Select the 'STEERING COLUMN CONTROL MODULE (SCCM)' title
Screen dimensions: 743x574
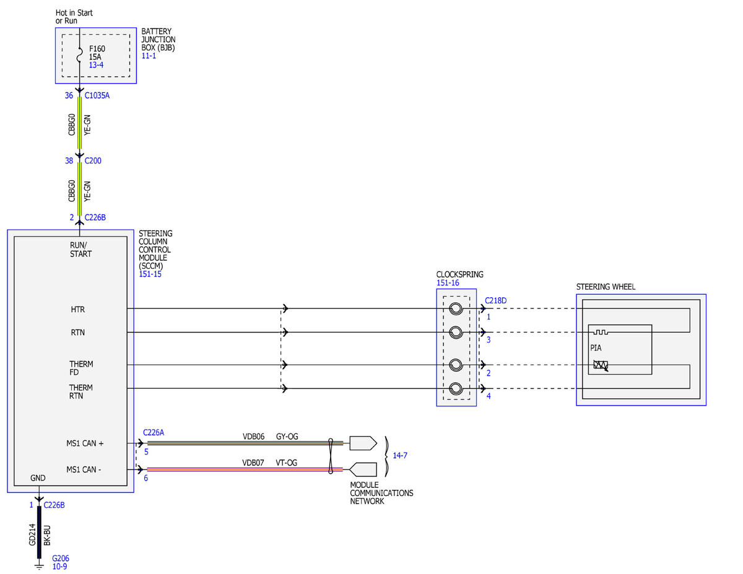155,250
